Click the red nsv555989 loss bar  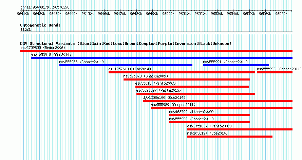[222, 108]
